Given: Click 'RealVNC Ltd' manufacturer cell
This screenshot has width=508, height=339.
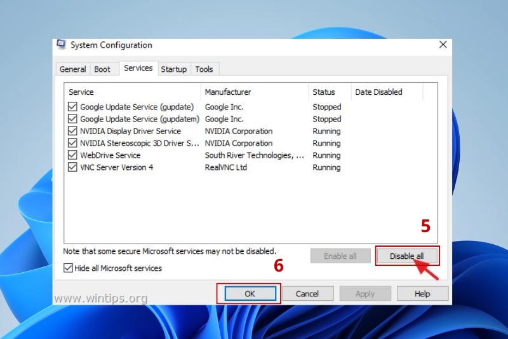Looking at the screenshot, I should point(226,167).
